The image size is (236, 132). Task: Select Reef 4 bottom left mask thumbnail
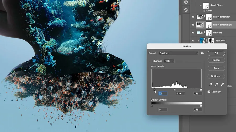point(209,17)
